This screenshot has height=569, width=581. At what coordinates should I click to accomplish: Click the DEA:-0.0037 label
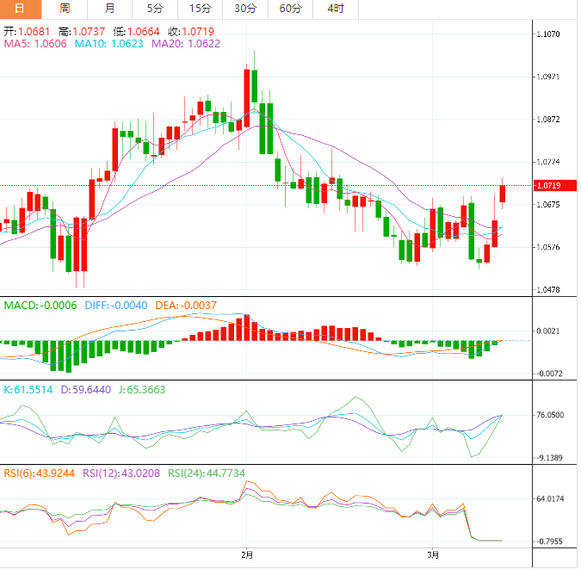(x=186, y=306)
